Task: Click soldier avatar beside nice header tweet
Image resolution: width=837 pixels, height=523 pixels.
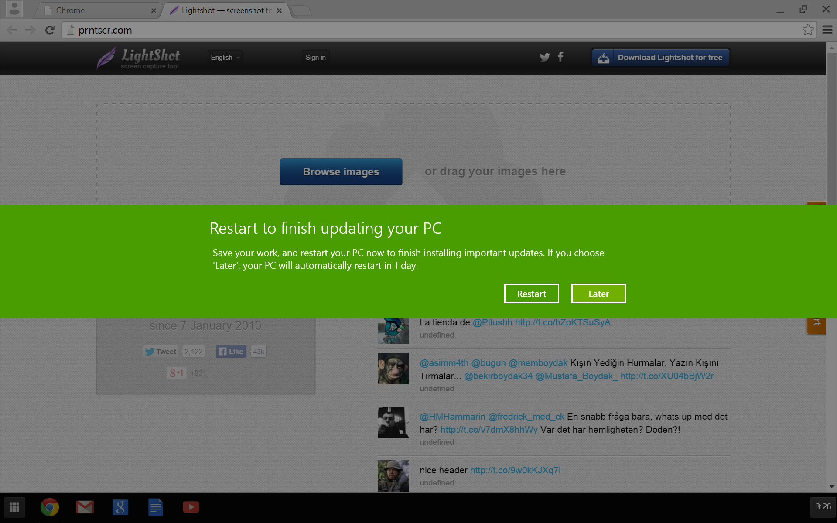Action: tap(393, 476)
